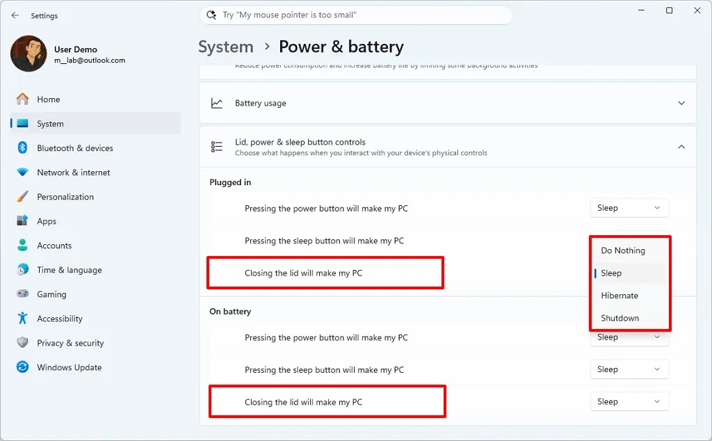Click the Privacy & security shield icon
712x441 pixels.
tap(22, 342)
